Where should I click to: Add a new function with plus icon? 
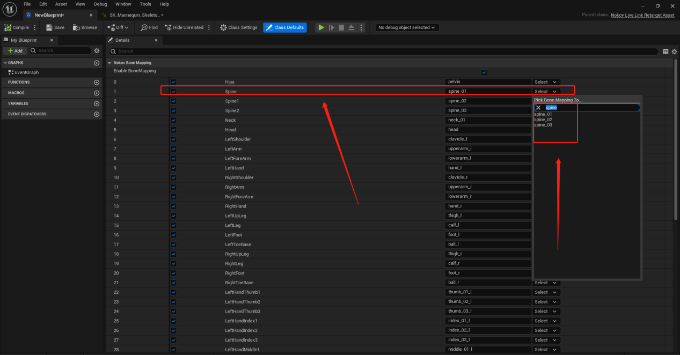click(97, 83)
